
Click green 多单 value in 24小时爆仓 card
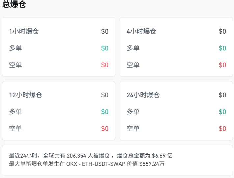(x=222, y=112)
